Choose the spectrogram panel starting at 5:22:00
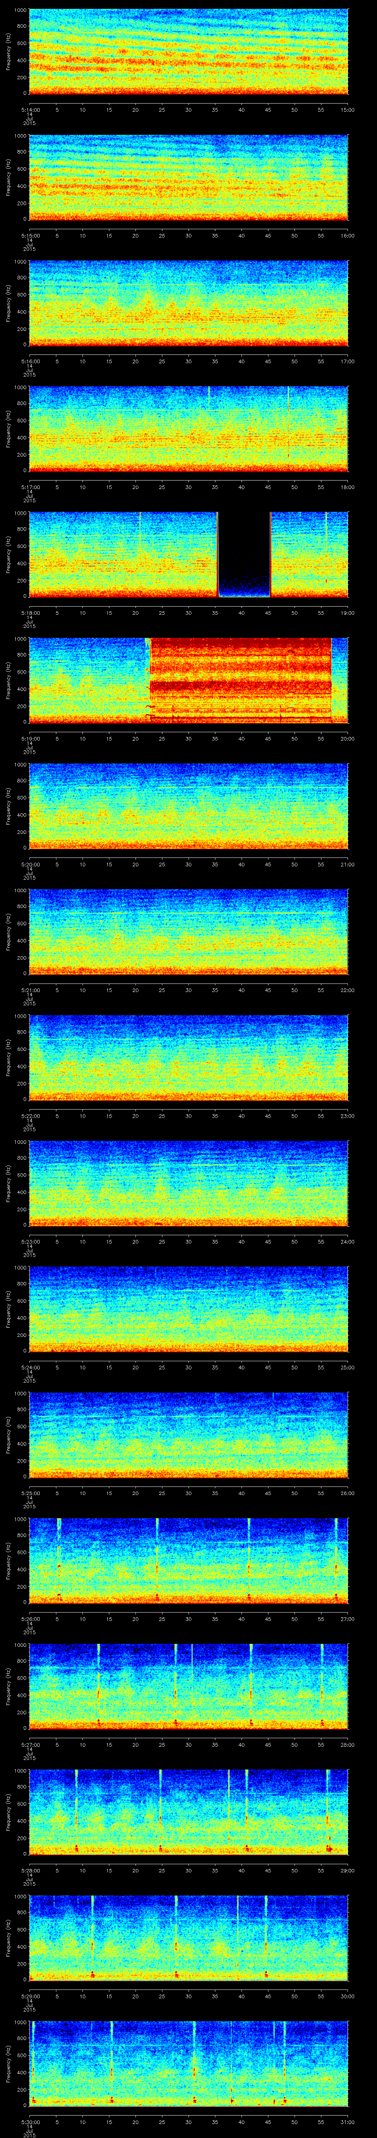This screenshot has width=377, height=2138. [x=189, y=1057]
